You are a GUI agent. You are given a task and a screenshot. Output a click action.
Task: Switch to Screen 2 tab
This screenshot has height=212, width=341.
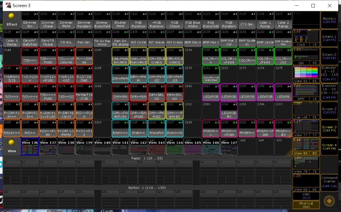[329, 110]
